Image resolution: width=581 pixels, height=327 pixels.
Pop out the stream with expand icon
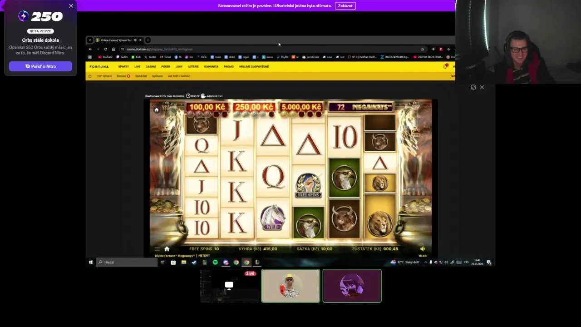tap(473, 87)
